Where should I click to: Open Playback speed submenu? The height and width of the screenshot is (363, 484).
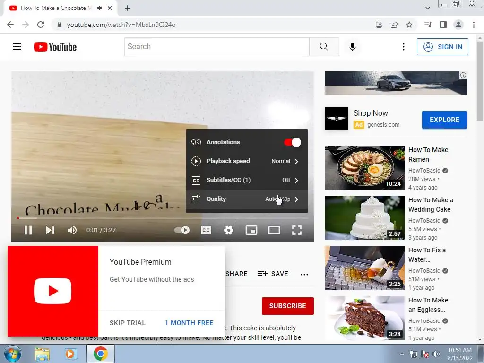pos(247,161)
